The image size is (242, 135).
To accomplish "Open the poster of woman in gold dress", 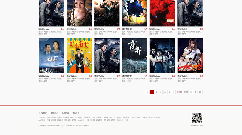I will tap(79, 13).
